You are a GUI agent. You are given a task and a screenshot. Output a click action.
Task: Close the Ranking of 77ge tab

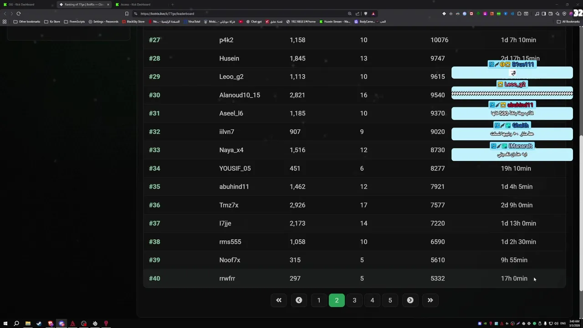tap(108, 5)
